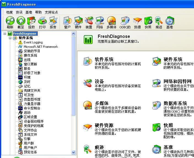Open the 网络和因特网 module icon

(x=157, y=83)
